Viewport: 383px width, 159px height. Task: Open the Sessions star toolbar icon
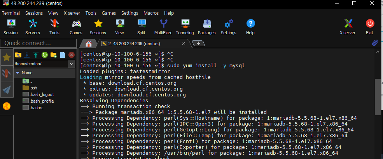point(98,27)
